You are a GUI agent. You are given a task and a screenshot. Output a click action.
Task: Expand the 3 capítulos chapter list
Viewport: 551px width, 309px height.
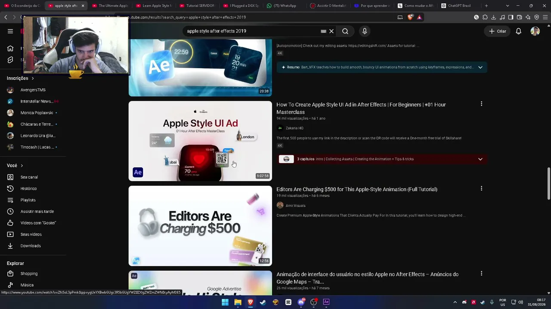coord(480,159)
